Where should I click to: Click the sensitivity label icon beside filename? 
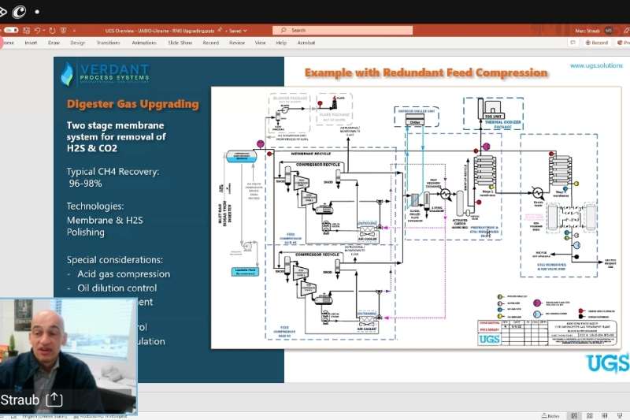click(x=220, y=30)
